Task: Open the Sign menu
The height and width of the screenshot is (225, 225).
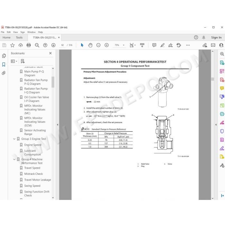Action: (22, 32)
